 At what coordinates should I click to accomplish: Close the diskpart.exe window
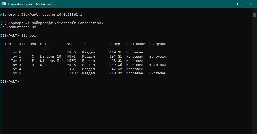251,4
